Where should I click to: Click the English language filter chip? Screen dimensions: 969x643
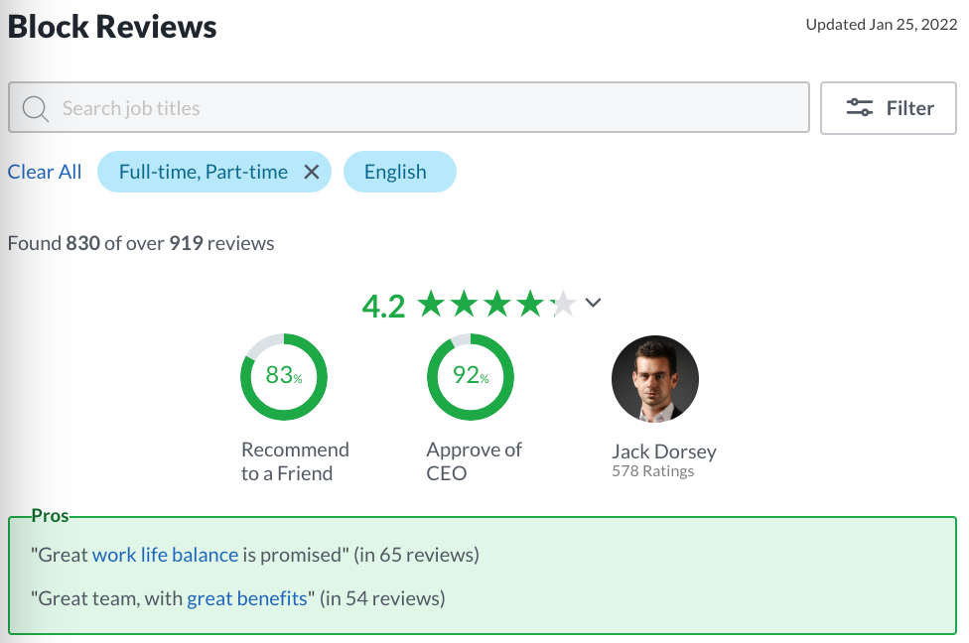point(400,172)
